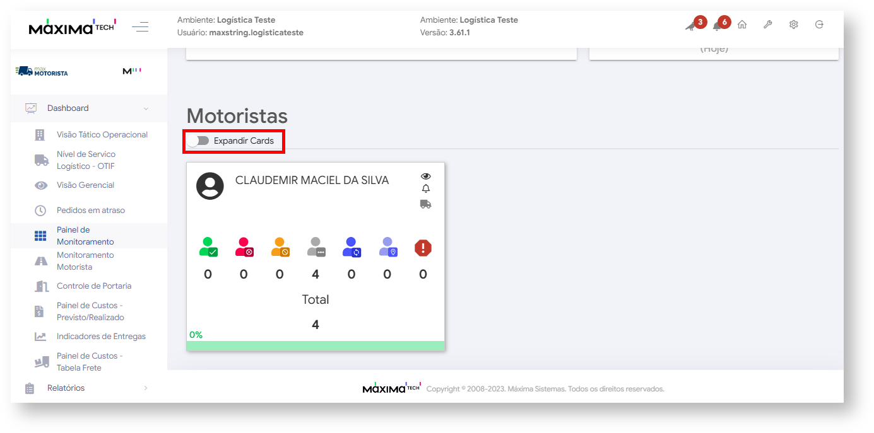Click the Total label on driver card
Screen dimensions: 874x433
pos(316,299)
